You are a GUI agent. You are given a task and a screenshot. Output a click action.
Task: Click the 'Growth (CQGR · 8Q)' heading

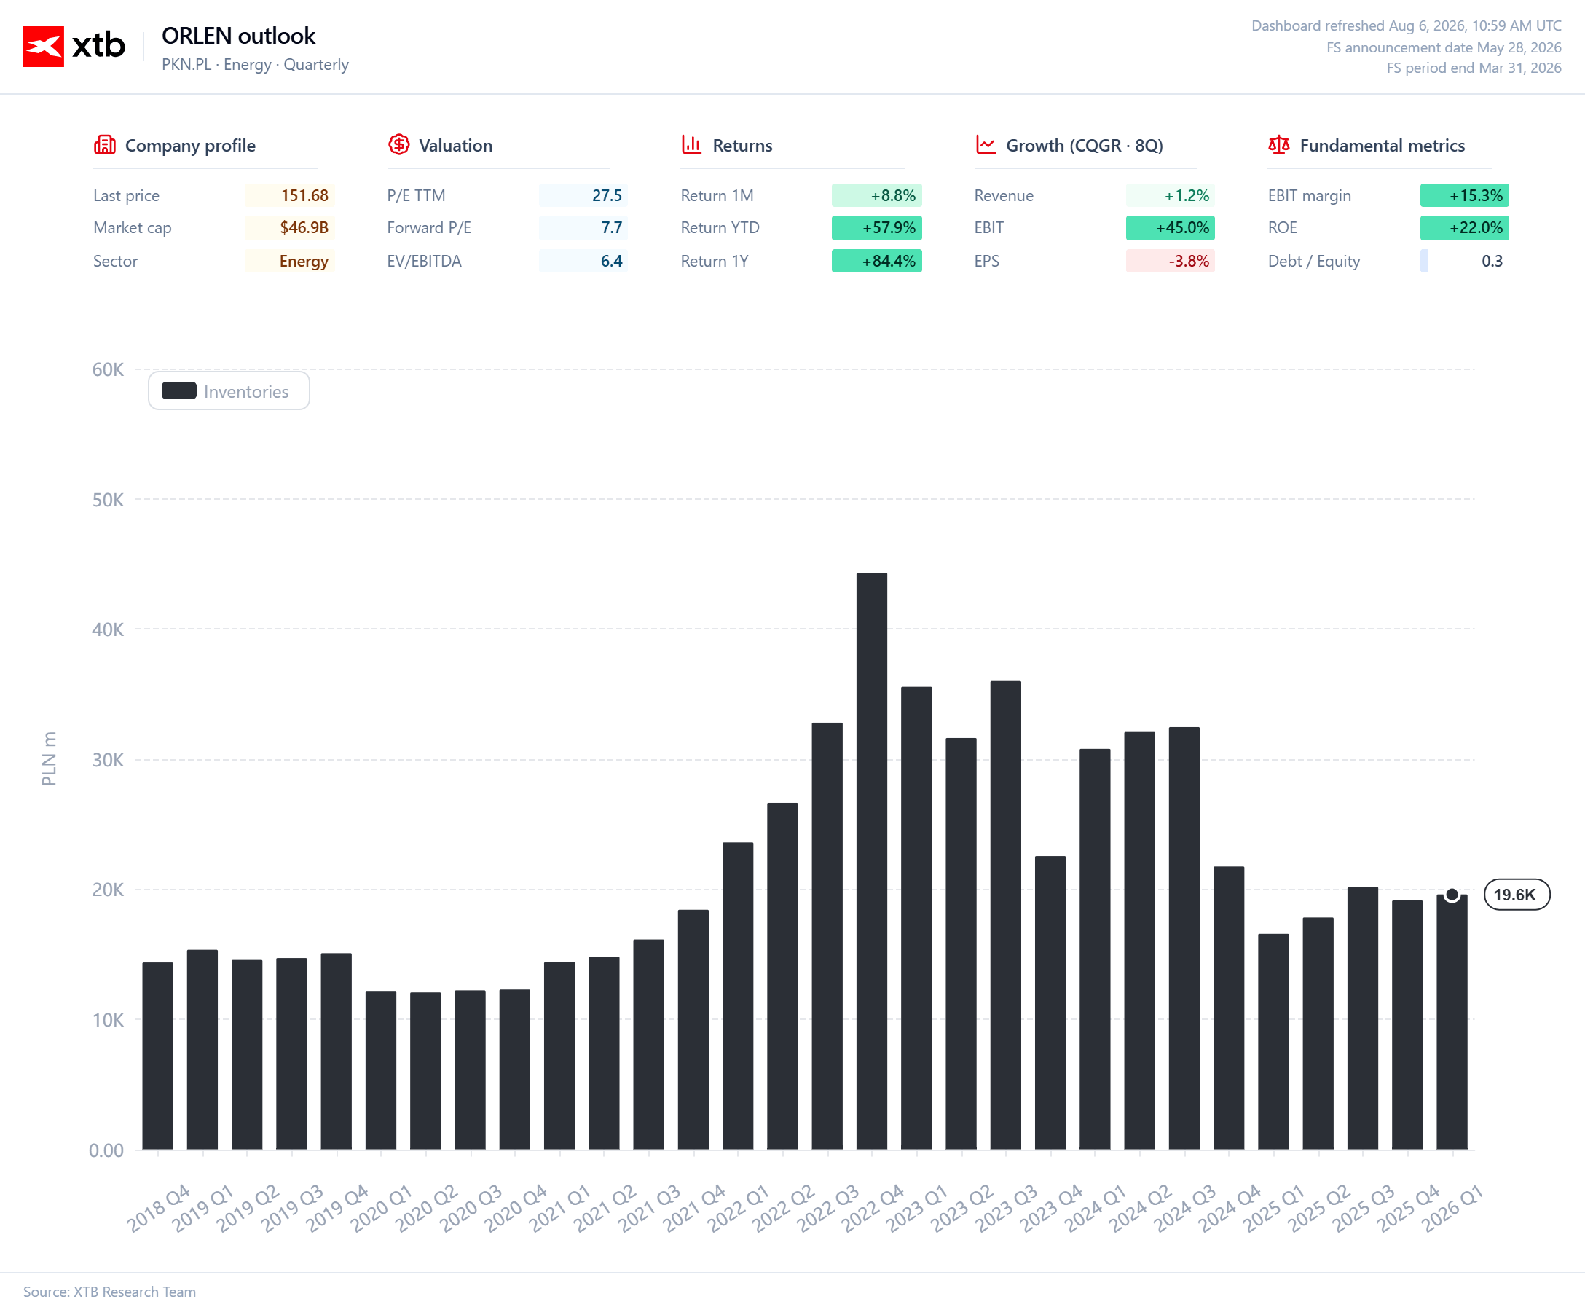pyautogui.click(x=1085, y=145)
